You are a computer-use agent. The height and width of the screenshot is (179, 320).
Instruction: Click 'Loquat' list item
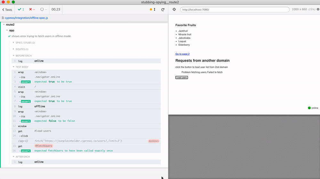click(182, 41)
